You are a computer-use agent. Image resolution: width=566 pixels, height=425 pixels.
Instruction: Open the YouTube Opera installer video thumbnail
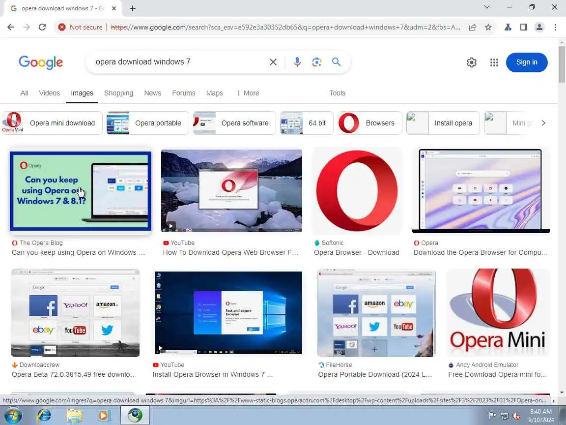coord(231,191)
